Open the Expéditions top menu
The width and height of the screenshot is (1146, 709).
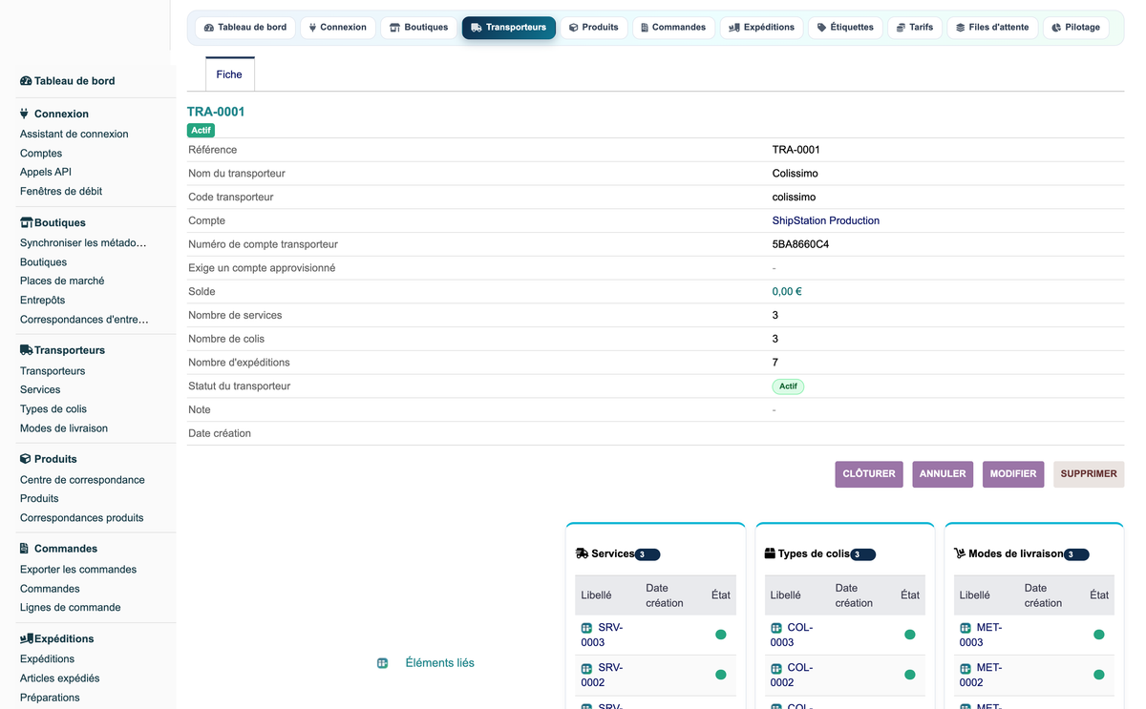tap(761, 28)
